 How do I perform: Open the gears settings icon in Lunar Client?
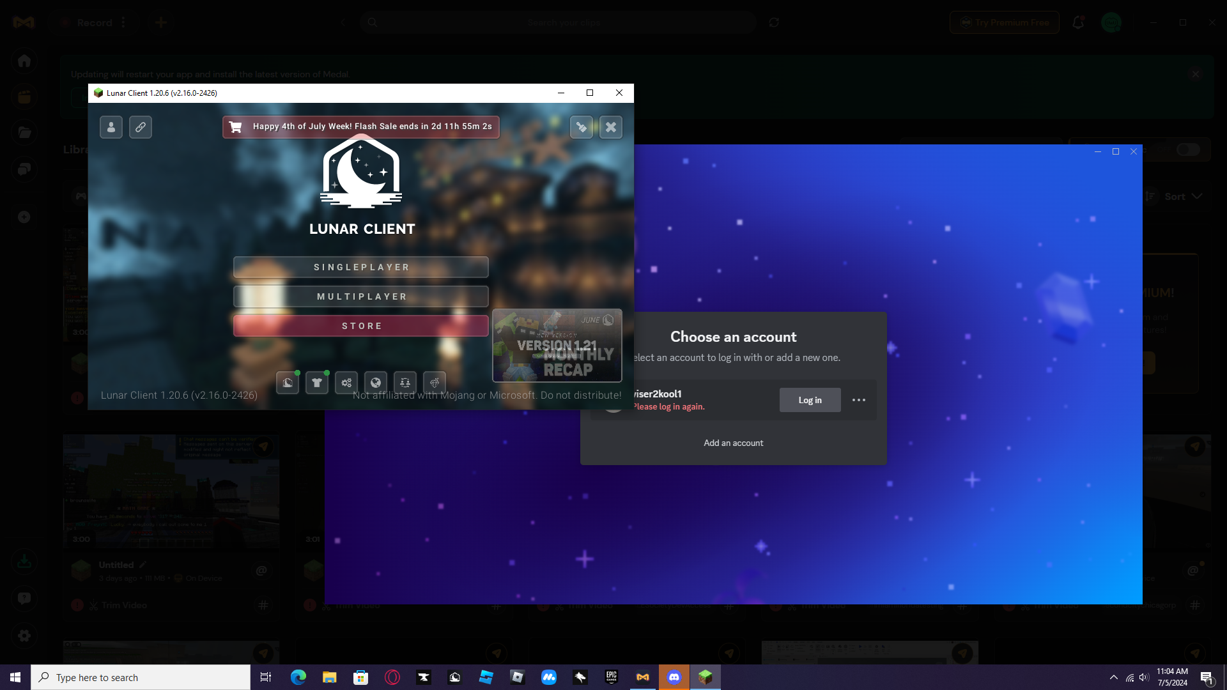click(x=346, y=383)
